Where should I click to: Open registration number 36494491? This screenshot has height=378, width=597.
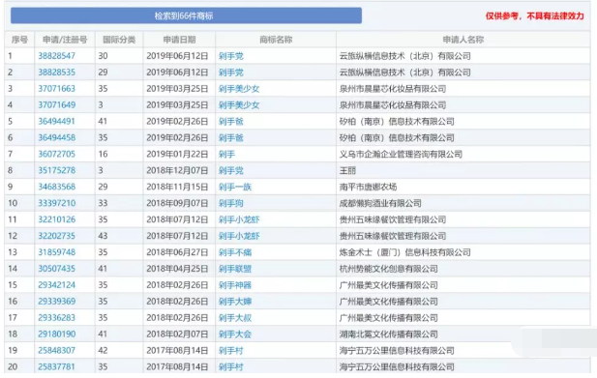click(x=56, y=121)
